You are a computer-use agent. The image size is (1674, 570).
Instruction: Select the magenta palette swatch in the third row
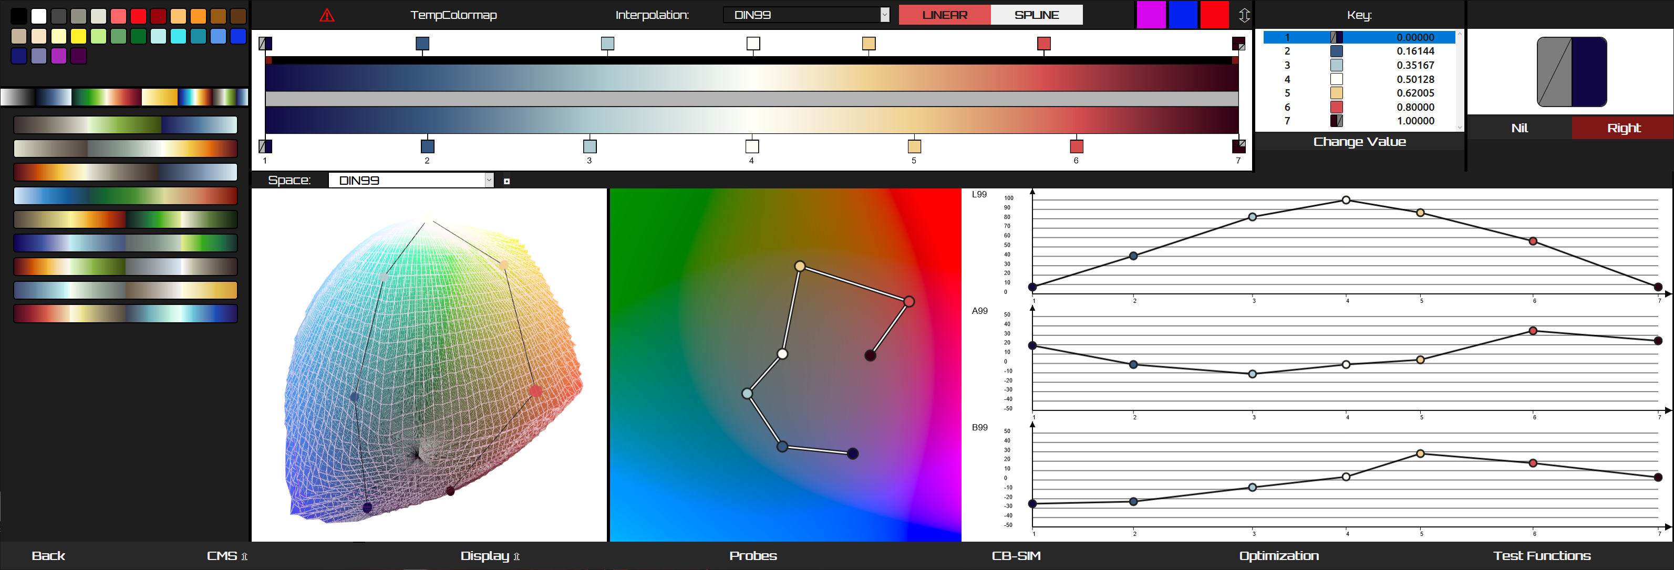tap(59, 56)
